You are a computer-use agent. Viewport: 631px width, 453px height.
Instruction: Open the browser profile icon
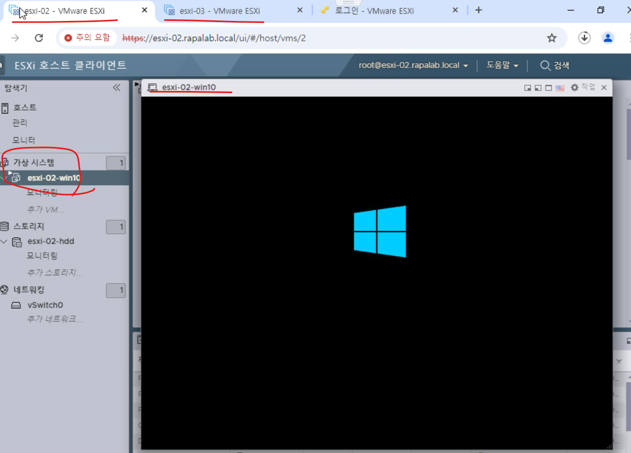coord(607,38)
